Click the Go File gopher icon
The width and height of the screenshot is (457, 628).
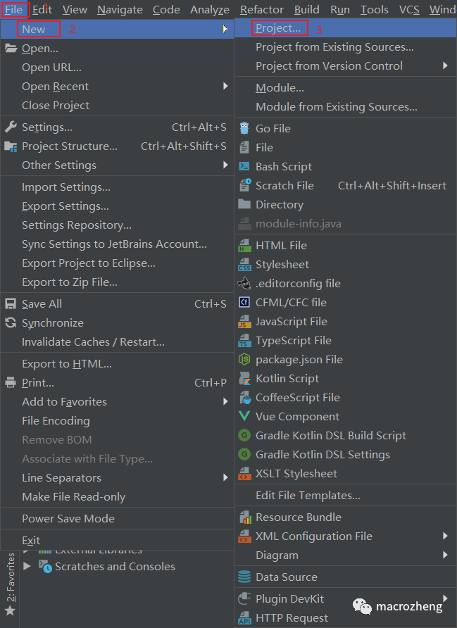(244, 128)
